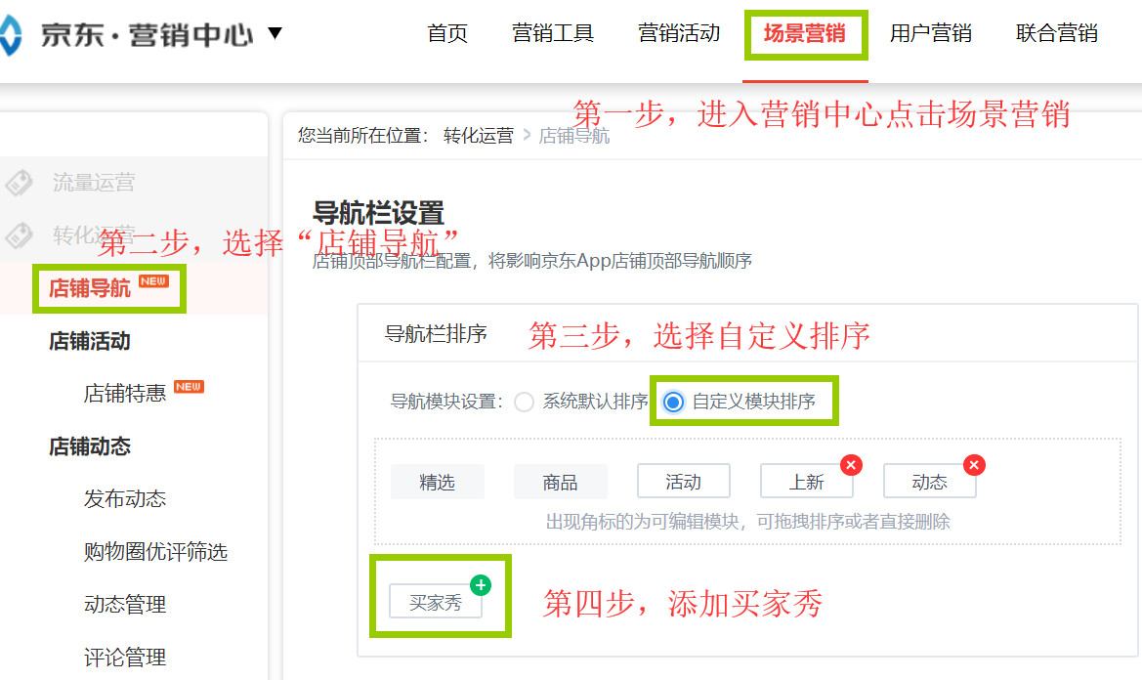Open 动态管理 sidebar item
Viewport: 1142px width, 680px height.
[x=124, y=605]
